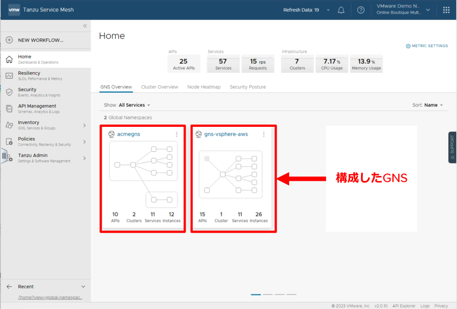
Task: Switch to the Cluster Overview tab
Action: point(159,87)
